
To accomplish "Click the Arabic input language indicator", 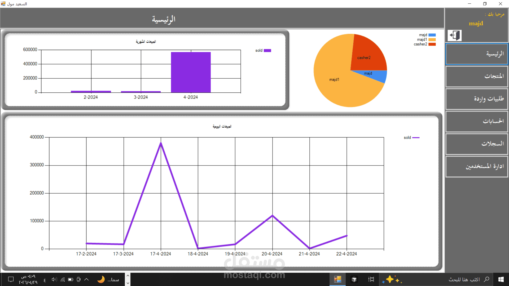I will click(45, 280).
